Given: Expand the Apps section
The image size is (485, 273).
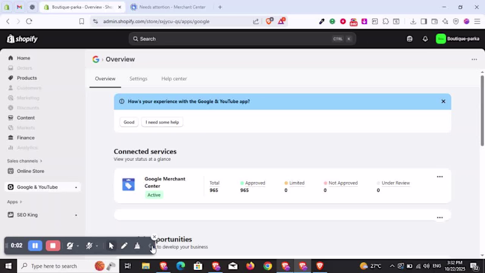Looking at the screenshot, I should (14, 202).
